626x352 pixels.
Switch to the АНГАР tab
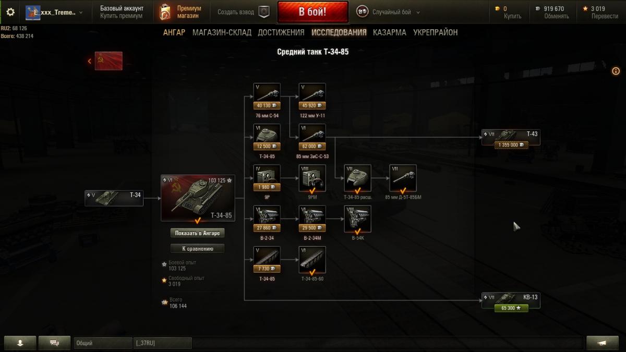click(x=174, y=32)
